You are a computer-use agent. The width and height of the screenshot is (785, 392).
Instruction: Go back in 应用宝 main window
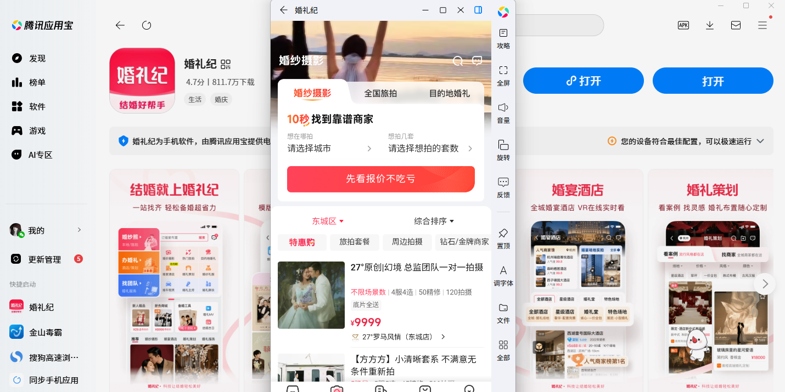tap(120, 25)
